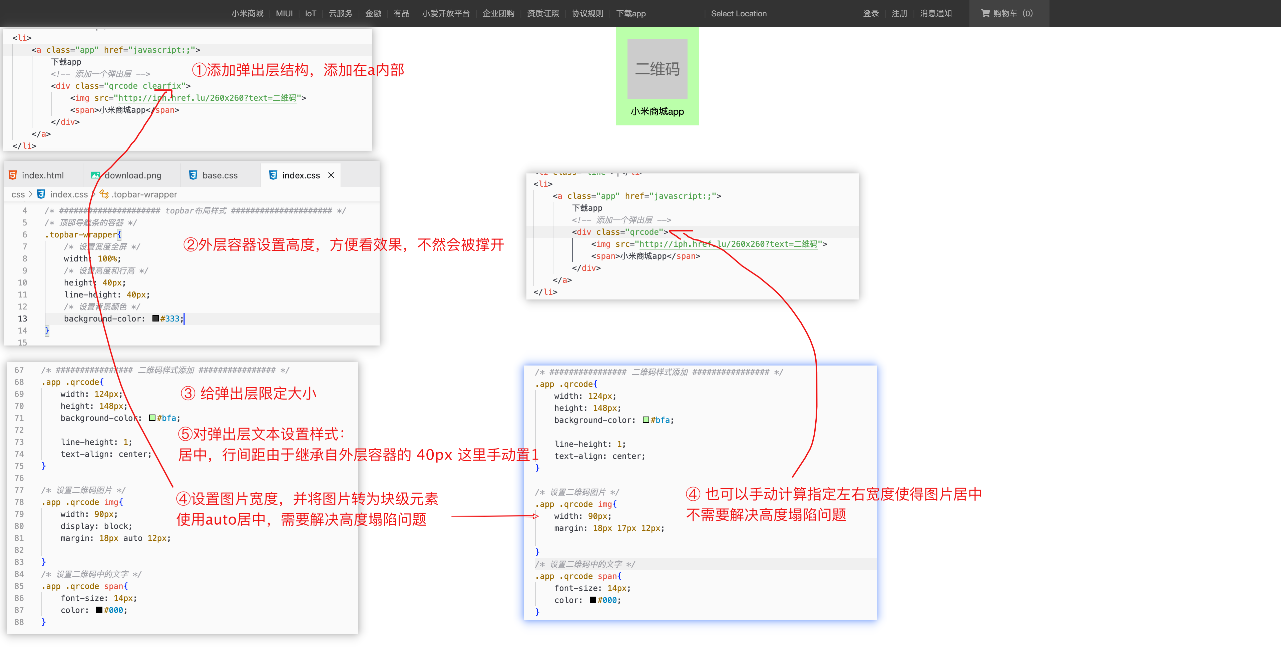
Task: Click the 二维码 QR code image
Action: point(657,69)
